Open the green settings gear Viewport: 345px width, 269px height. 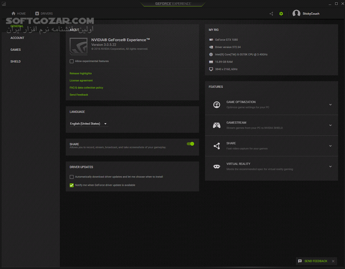281,14
